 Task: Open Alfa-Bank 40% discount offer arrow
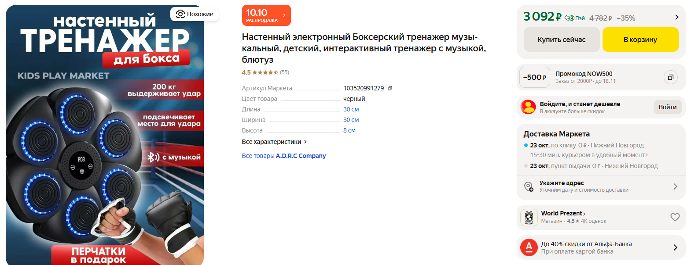point(675,247)
